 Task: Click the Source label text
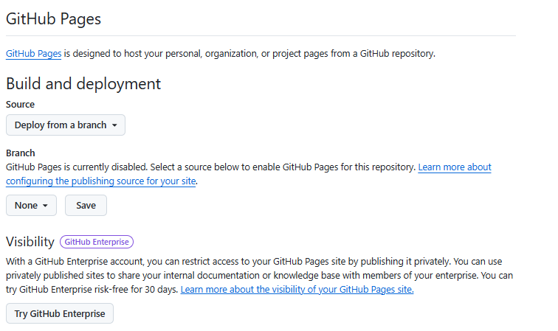[20, 105]
